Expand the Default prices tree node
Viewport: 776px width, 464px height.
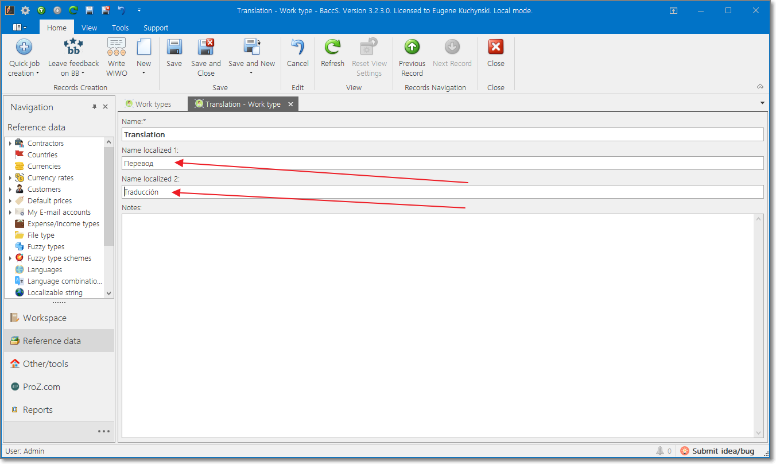[10, 200]
